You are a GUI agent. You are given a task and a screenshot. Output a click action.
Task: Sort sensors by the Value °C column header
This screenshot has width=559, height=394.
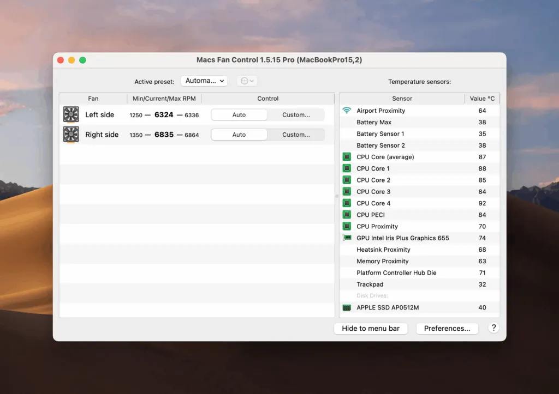point(483,99)
